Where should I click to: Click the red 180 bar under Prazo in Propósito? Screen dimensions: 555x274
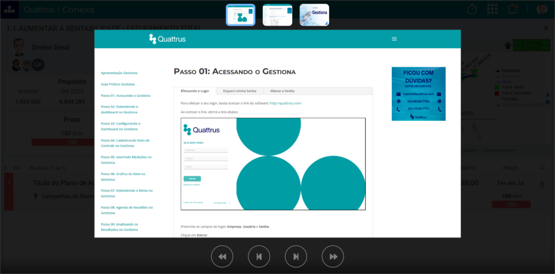pyautogui.click(x=63, y=142)
